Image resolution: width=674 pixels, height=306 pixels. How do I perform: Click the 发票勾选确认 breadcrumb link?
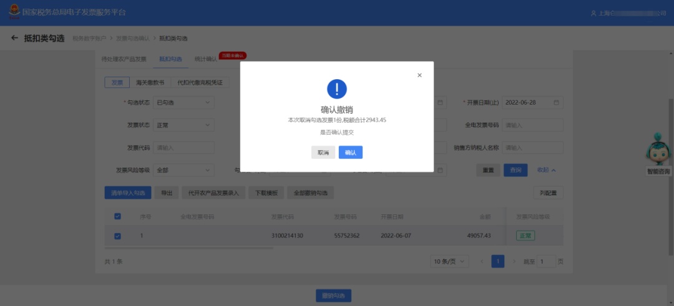point(133,38)
